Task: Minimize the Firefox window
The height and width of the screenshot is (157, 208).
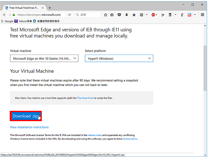Action: (x=183, y=5)
